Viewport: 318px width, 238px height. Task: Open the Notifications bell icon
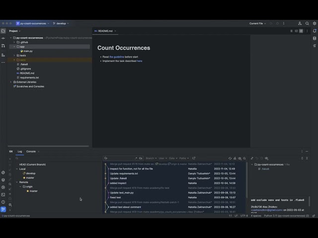[x=315, y=31]
